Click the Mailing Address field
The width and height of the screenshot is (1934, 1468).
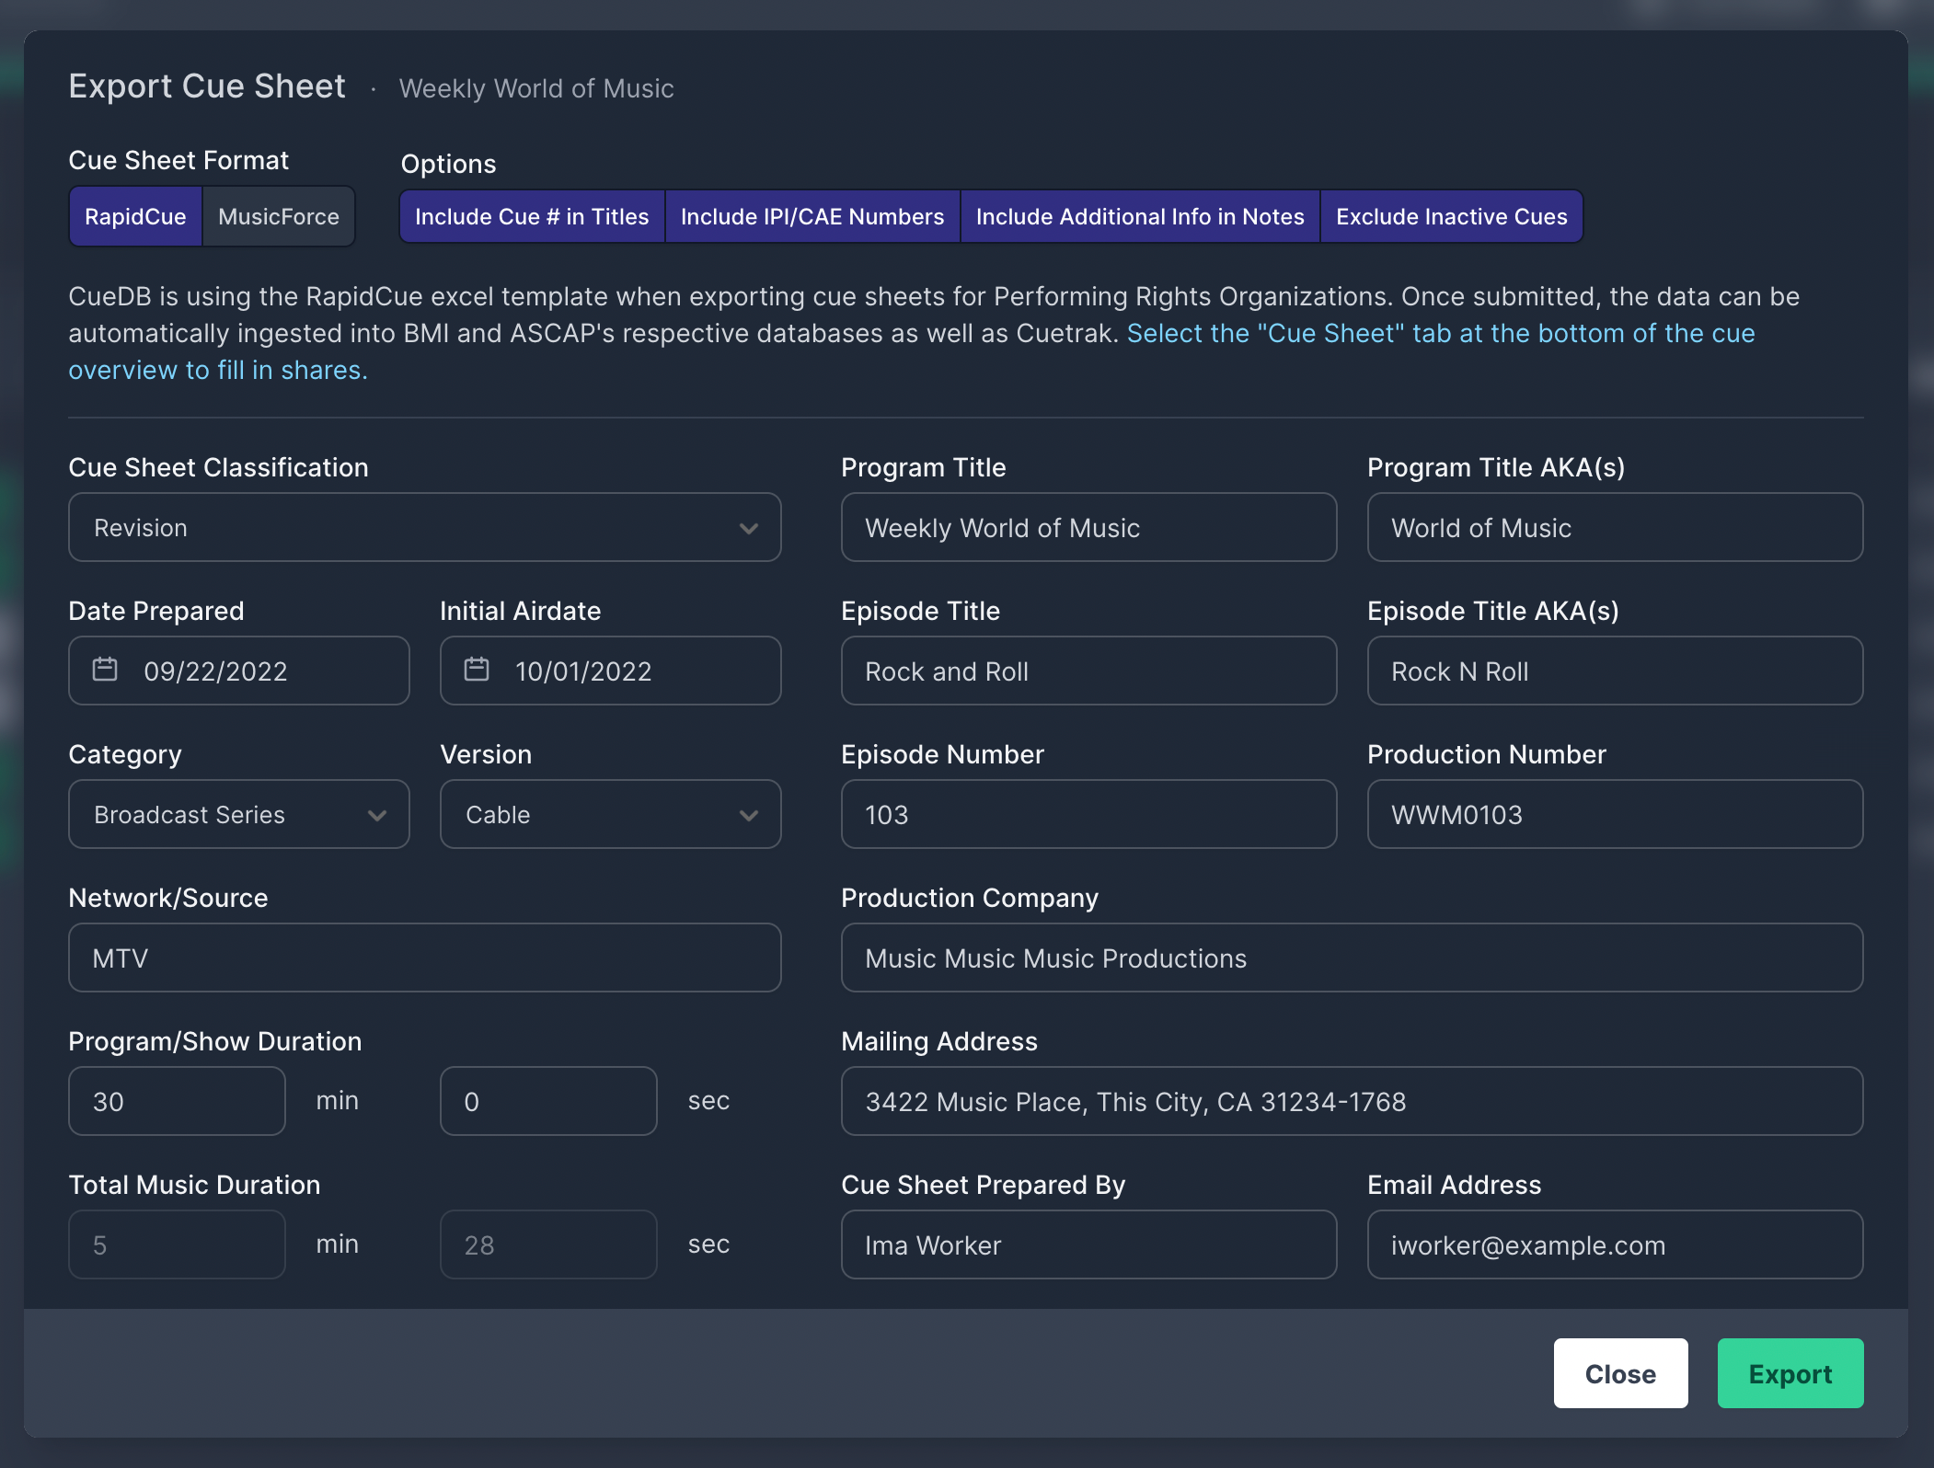pyautogui.click(x=1353, y=1102)
